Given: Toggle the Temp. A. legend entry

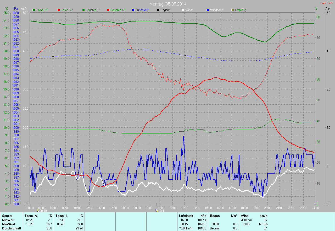Looking at the screenshot, I should (67, 10).
